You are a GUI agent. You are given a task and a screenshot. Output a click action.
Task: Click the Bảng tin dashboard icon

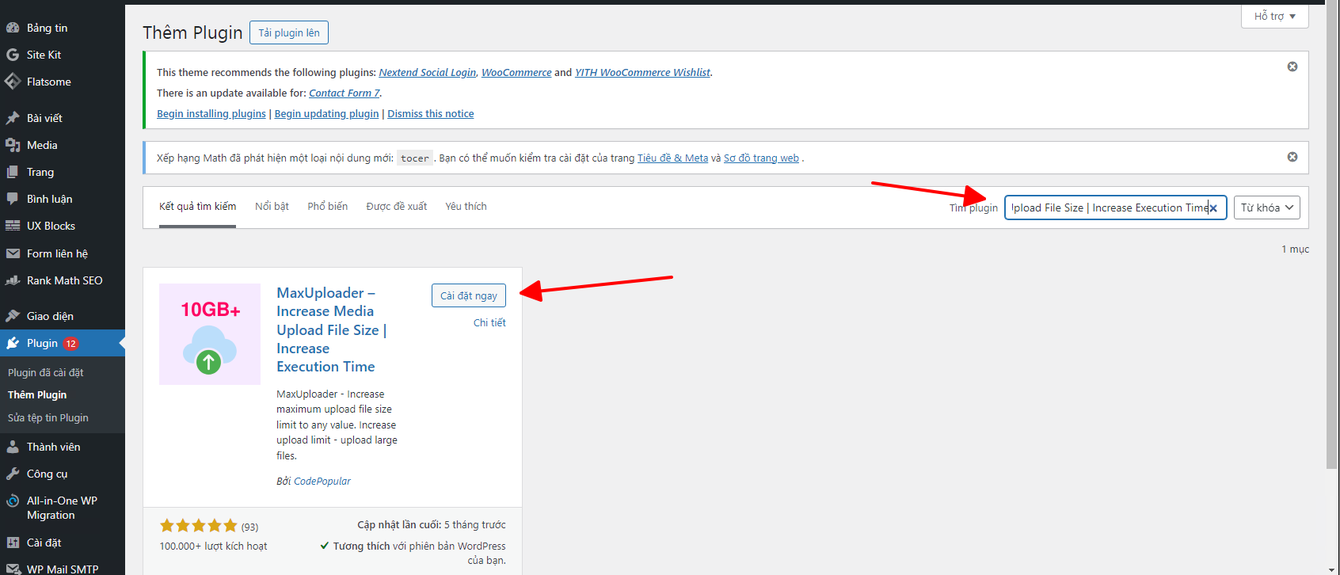pyautogui.click(x=13, y=28)
